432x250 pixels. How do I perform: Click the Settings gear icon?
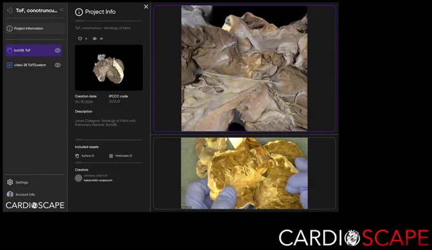[10, 182]
